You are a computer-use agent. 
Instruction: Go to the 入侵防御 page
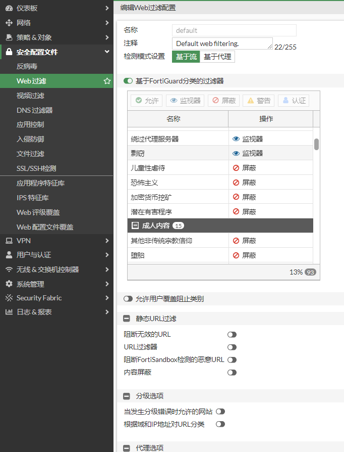click(x=30, y=139)
